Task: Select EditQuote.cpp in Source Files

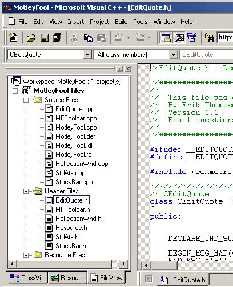Action: click(x=75, y=109)
